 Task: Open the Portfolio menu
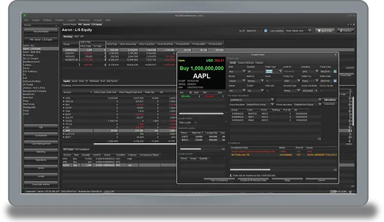tap(47, 20)
